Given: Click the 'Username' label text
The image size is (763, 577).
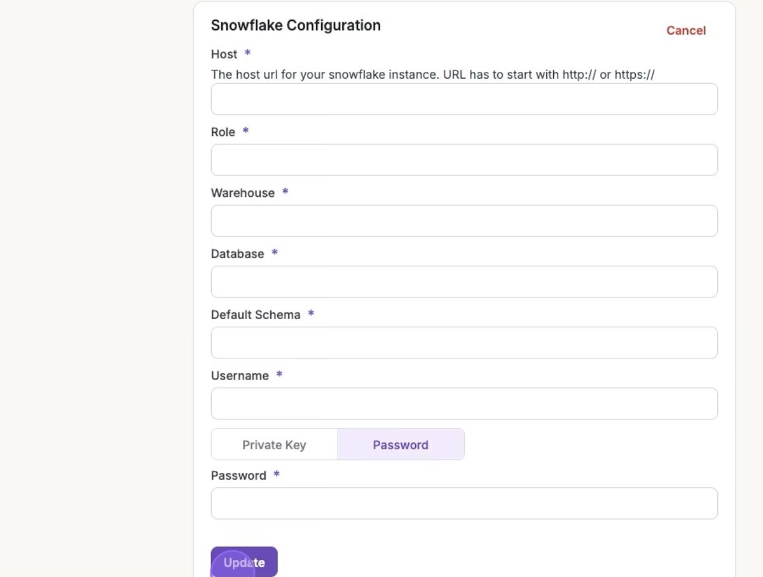Looking at the screenshot, I should pos(239,376).
